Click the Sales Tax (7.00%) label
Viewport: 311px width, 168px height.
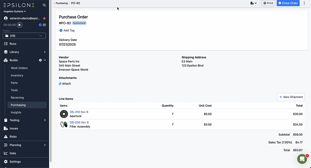280,142
